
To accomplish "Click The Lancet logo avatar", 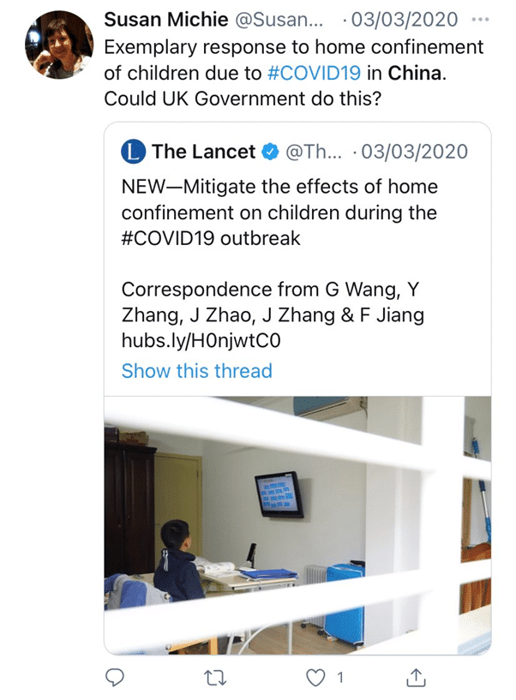I will pyautogui.click(x=133, y=152).
